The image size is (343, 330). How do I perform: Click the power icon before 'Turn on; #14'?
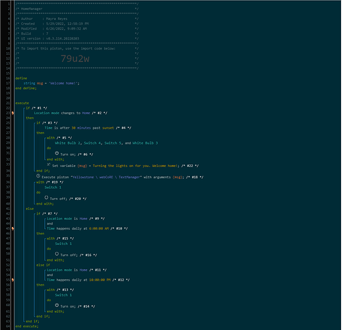57,306
